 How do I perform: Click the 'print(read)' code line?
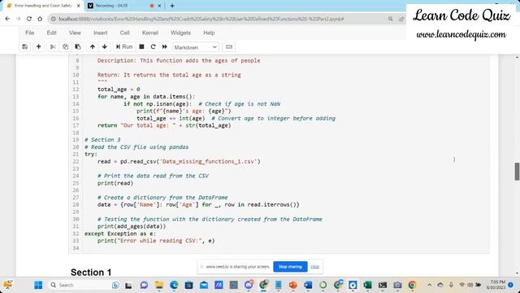pos(115,183)
